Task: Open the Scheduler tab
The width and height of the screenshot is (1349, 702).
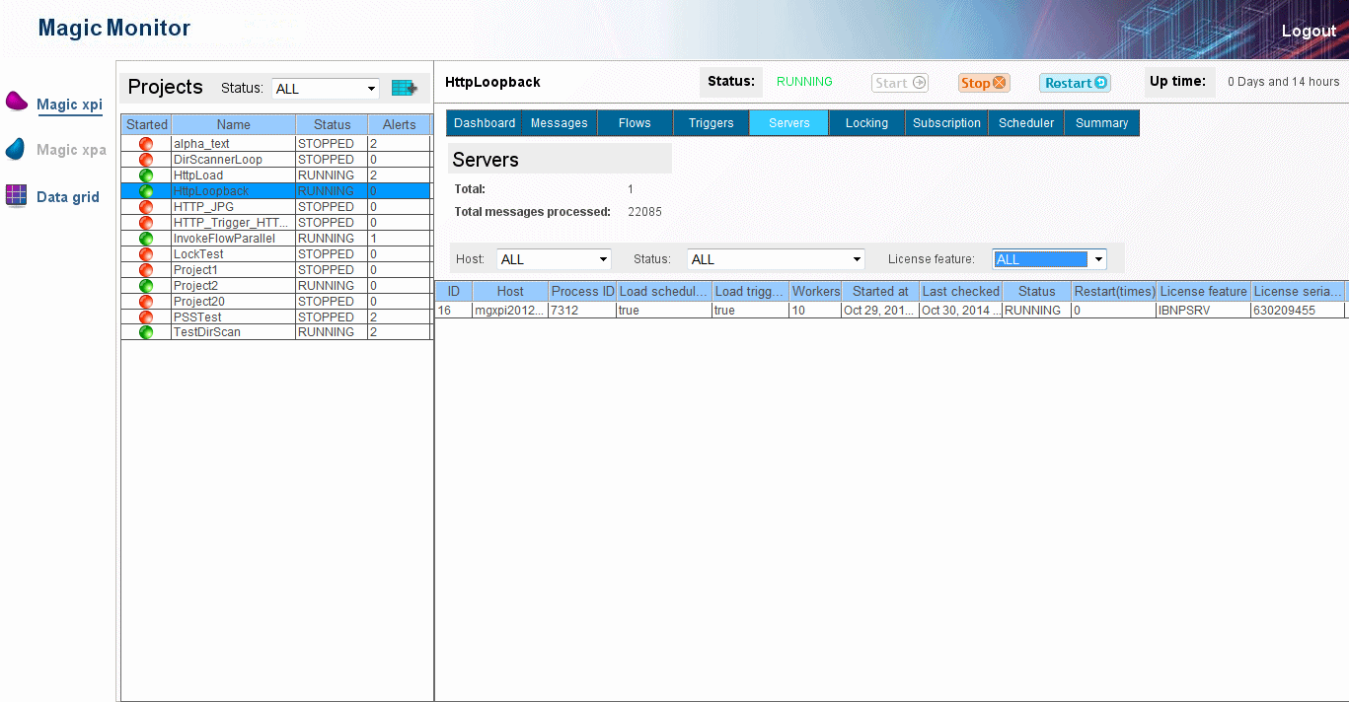Action: 1026,123
